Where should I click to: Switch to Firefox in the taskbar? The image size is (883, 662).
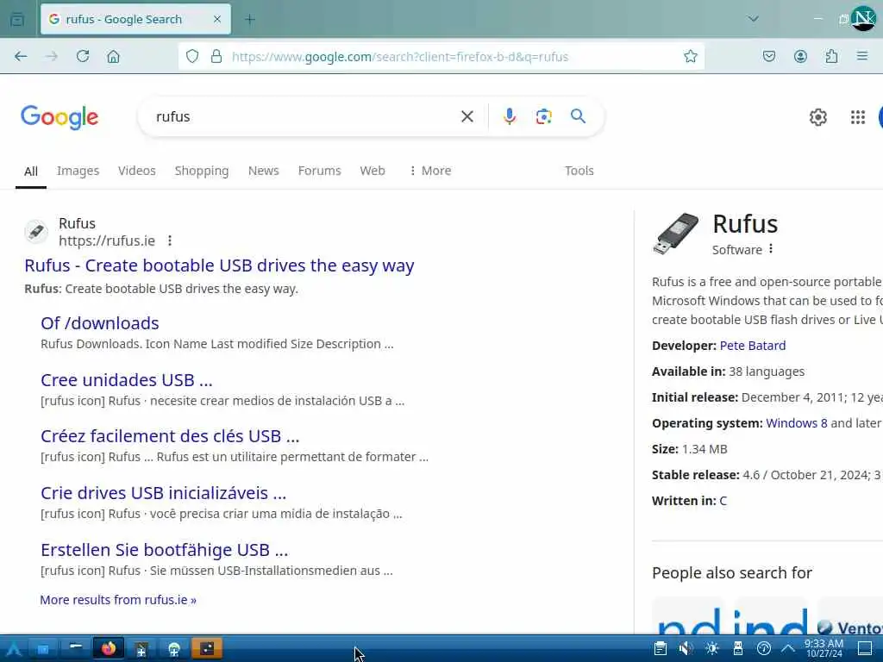(109, 648)
